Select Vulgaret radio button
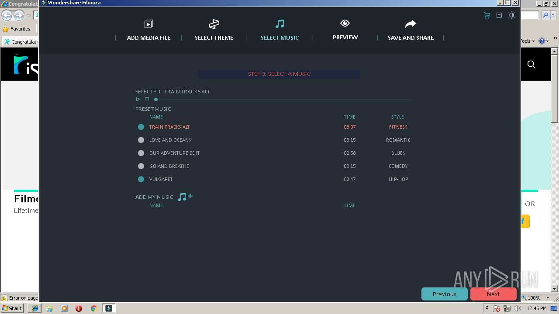This screenshot has height=314, width=559. click(141, 179)
